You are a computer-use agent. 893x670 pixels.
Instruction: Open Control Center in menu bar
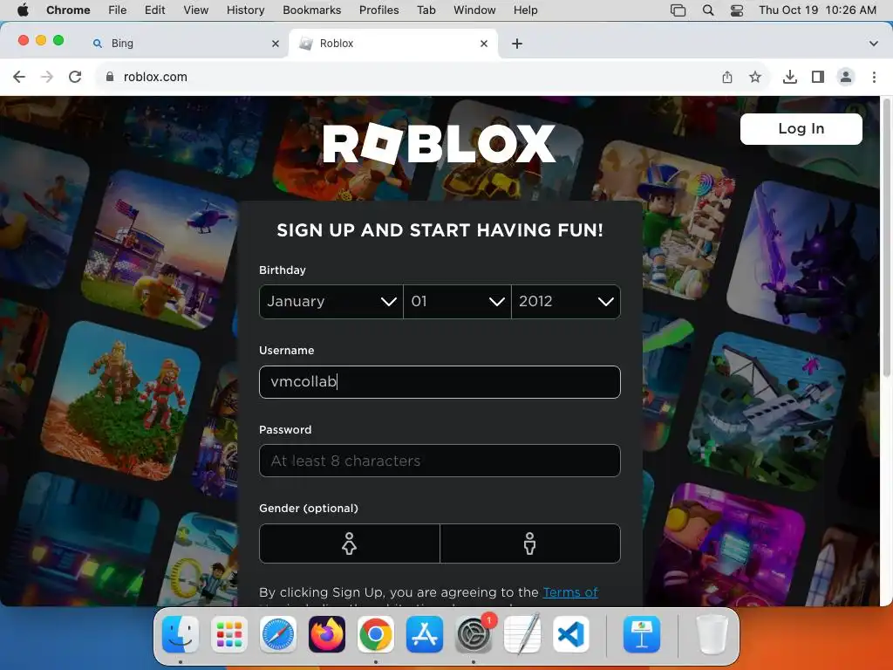(x=736, y=10)
